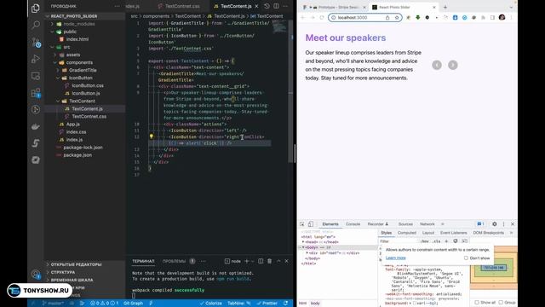Follow the Learn more link in tooltip
Screen dimensions: 545x307
[x=395, y=258]
